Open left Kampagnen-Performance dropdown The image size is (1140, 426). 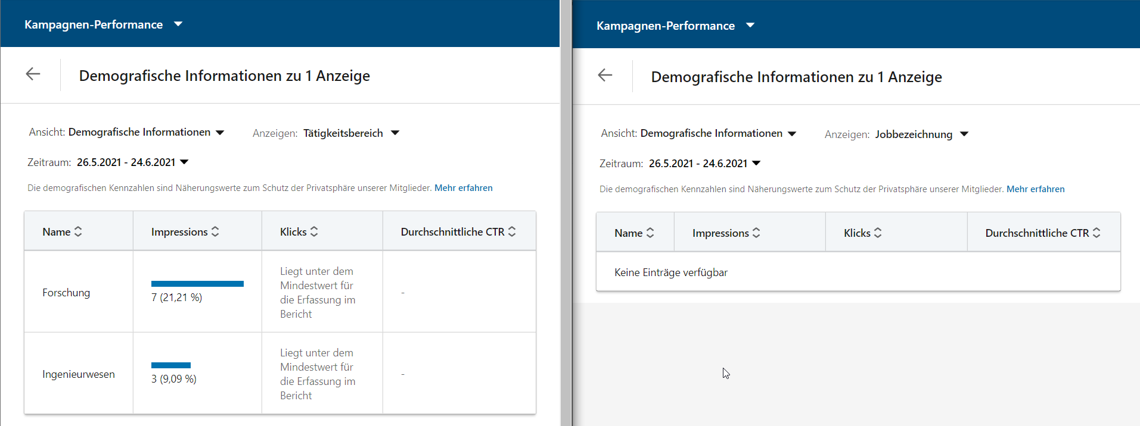click(103, 24)
